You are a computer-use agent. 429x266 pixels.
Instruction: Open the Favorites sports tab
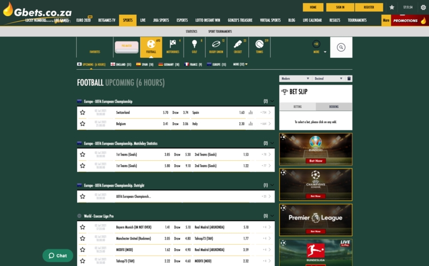pyautogui.click(x=94, y=47)
